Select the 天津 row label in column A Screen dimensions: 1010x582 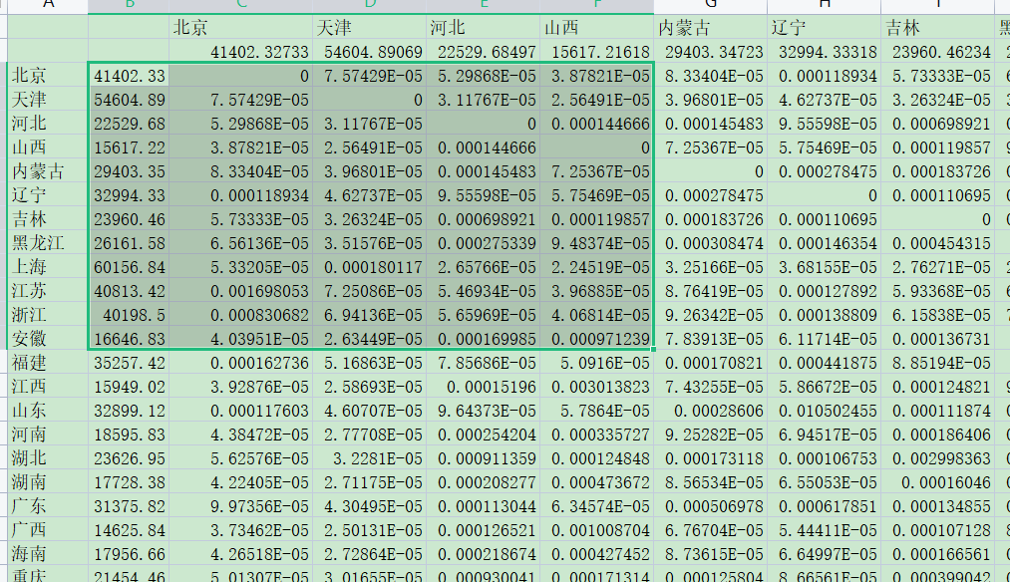coord(48,100)
